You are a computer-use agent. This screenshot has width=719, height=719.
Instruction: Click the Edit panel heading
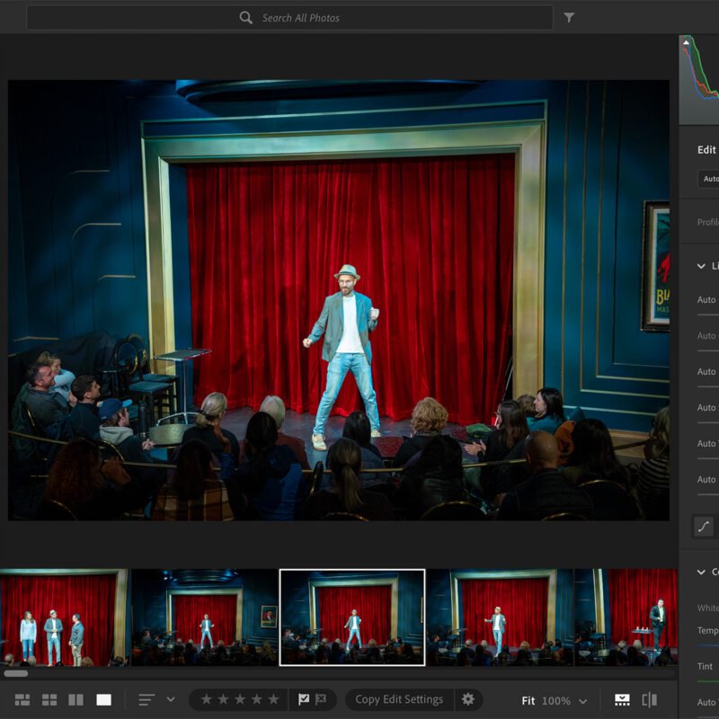[706, 150]
